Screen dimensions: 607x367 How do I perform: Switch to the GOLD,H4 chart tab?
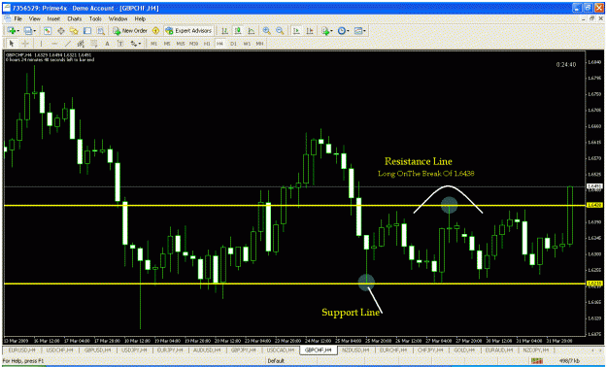(x=464, y=350)
